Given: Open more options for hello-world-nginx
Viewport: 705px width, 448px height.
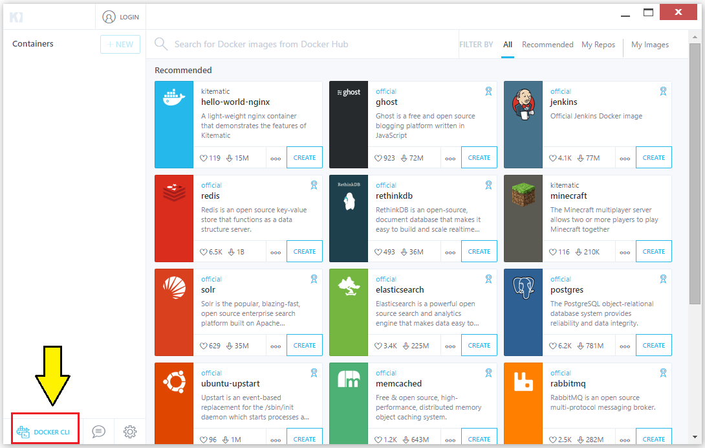Looking at the screenshot, I should tap(276, 159).
